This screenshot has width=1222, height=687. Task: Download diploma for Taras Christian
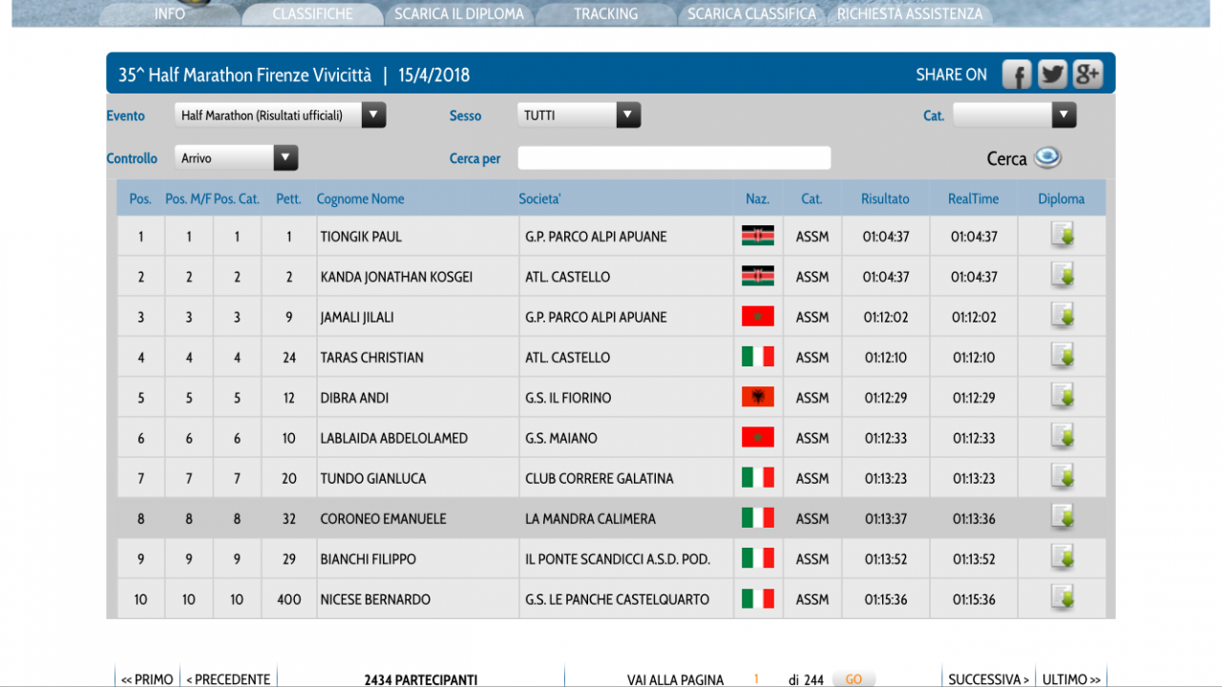point(1062,356)
